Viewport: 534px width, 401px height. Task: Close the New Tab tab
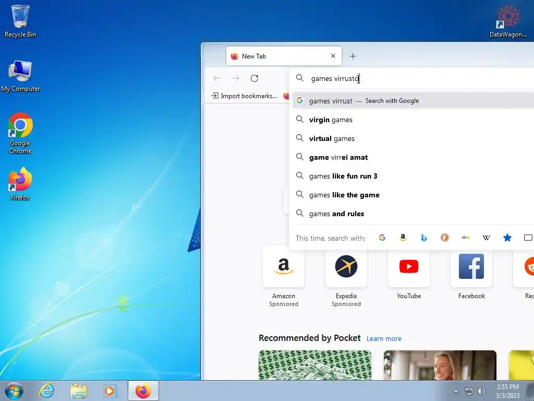click(x=333, y=56)
